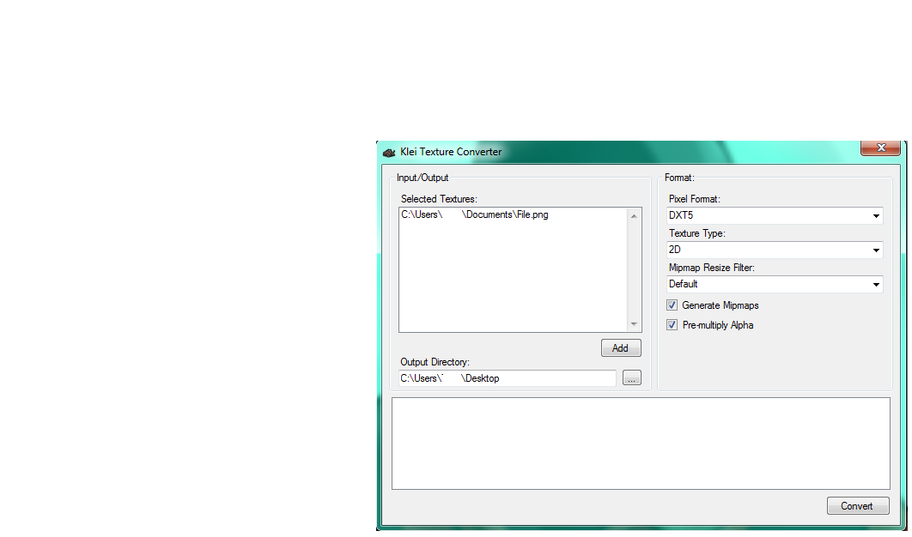The height and width of the screenshot is (537, 912).
Task: Expand the Texture Type dropdown
Action: (x=774, y=250)
